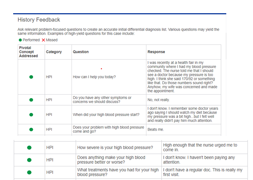Click the 'Beats me.' response cell
253x180 pixels.
coord(184,129)
